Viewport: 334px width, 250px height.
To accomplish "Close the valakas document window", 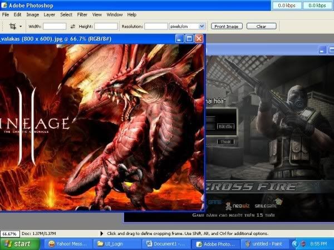I will 199,39.
